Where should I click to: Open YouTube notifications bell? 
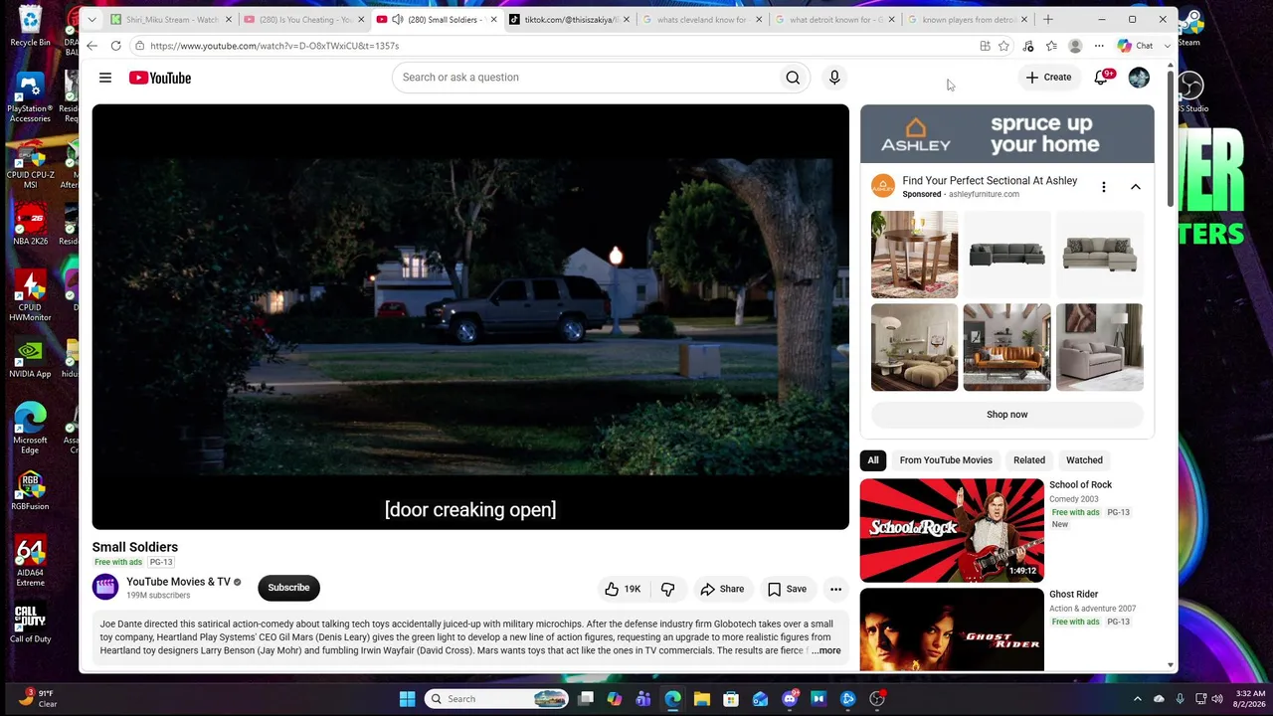pyautogui.click(x=1101, y=78)
